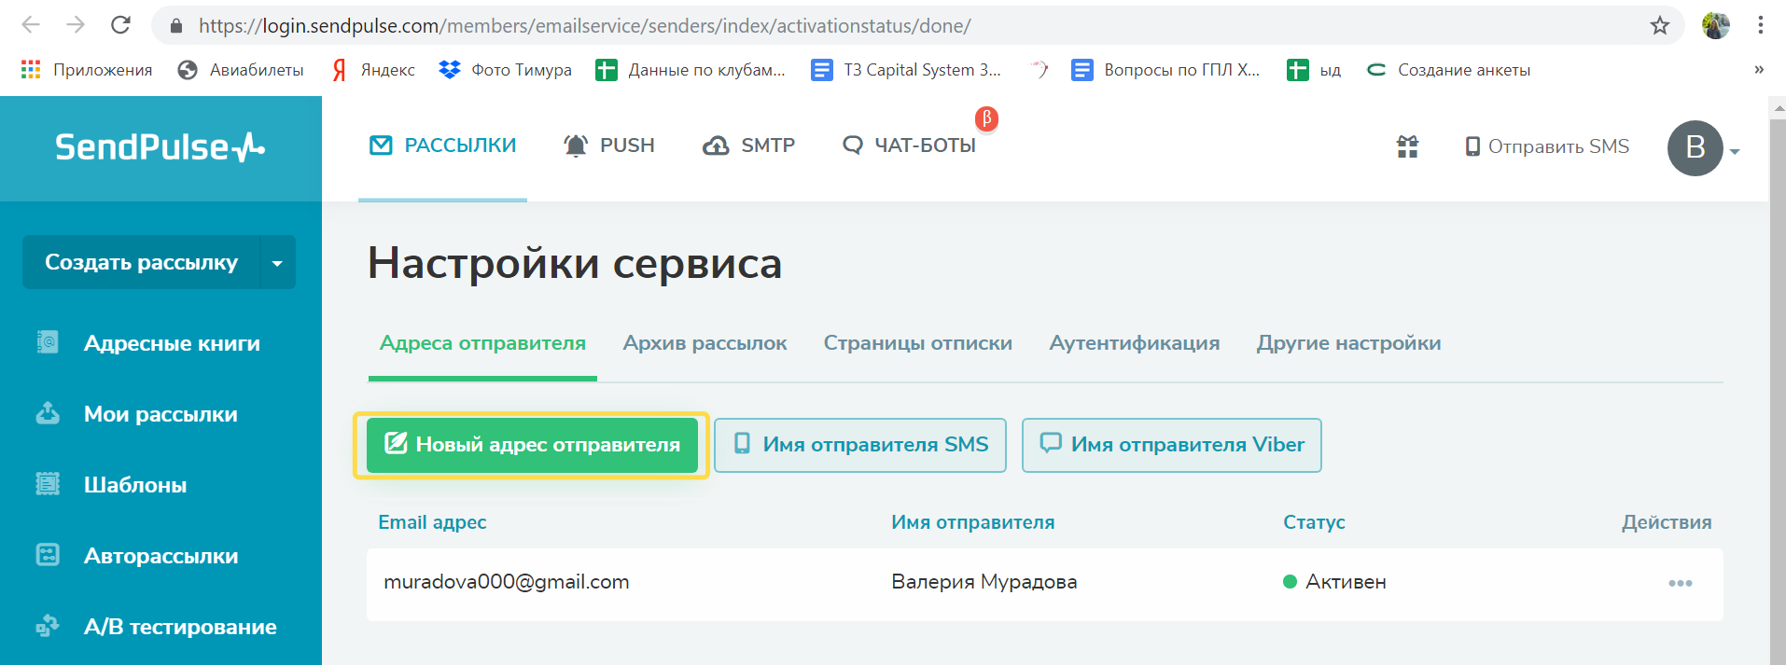Open Мои рассылки in the sidebar

point(160,414)
